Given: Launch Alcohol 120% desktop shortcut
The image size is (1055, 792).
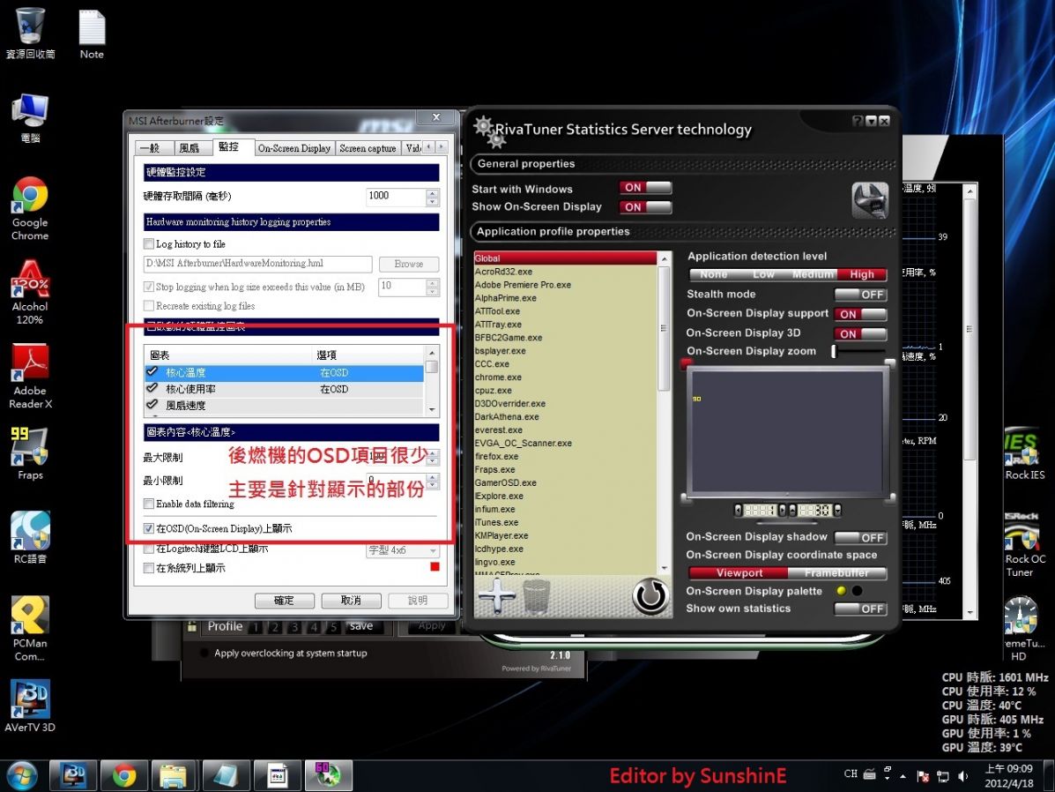Looking at the screenshot, I should 30,292.
